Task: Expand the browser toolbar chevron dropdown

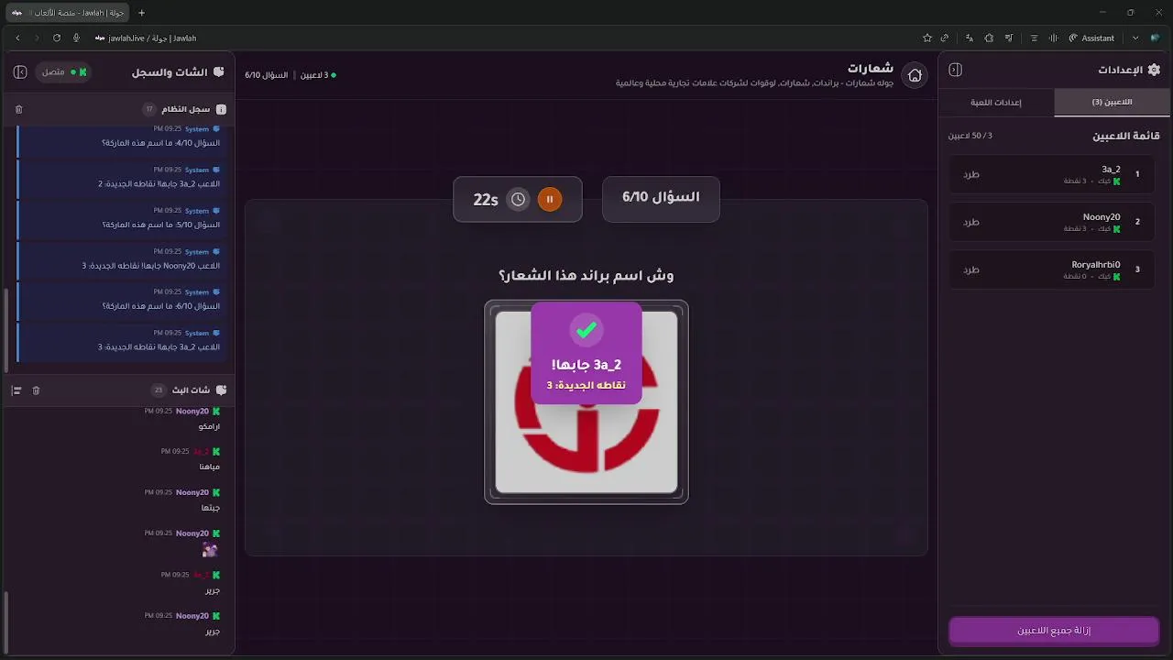Action: coord(1135,38)
